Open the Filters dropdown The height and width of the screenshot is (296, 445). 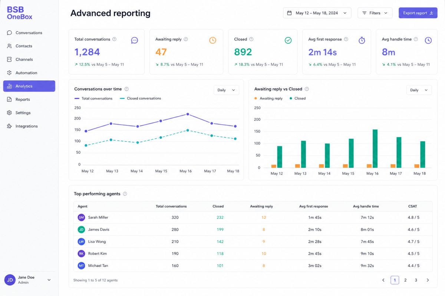pos(375,13)
